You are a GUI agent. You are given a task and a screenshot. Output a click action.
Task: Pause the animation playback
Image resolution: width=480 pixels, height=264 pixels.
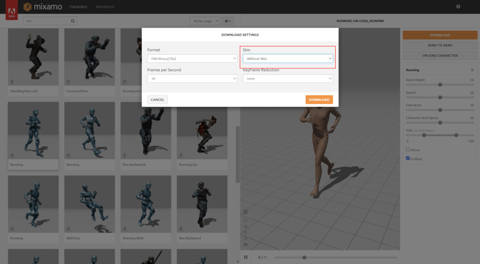click(246, 257)
